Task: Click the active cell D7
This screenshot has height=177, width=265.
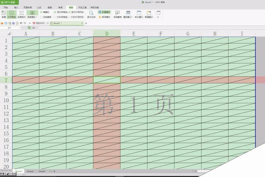Action: click(107, 80)
